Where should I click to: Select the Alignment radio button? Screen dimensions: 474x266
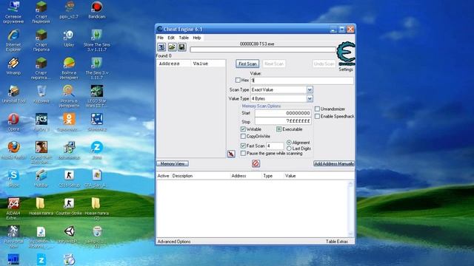[289, 143]
